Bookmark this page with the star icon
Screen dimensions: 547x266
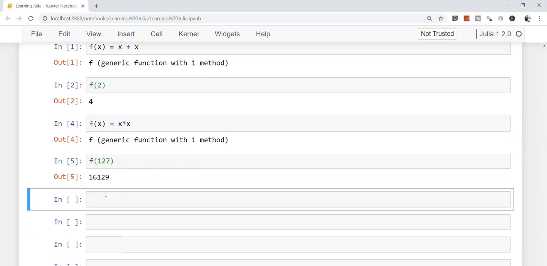pyautogui.click(x=441, y=18)
